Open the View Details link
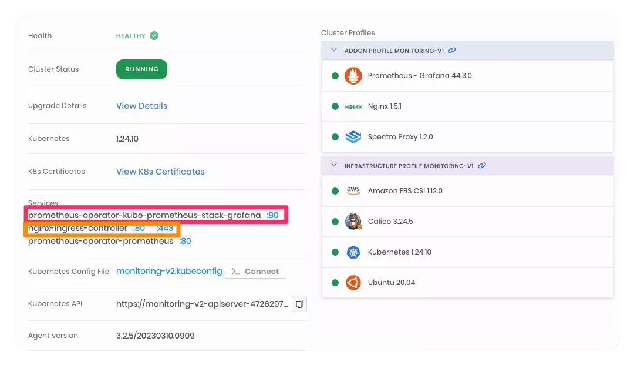634x365 pixels. [141, 106]
